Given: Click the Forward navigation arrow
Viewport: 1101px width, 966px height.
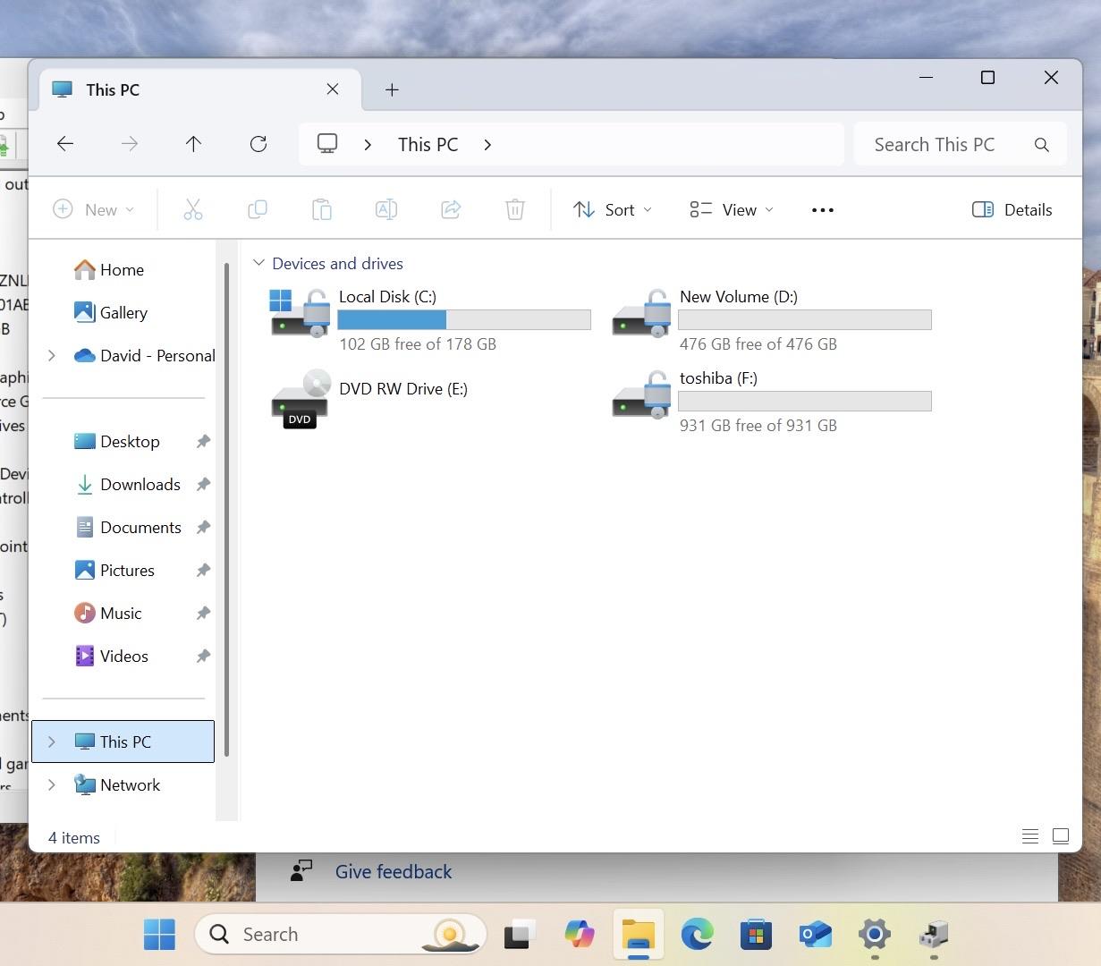Looking at the screenshot, I should click(130, 144).
